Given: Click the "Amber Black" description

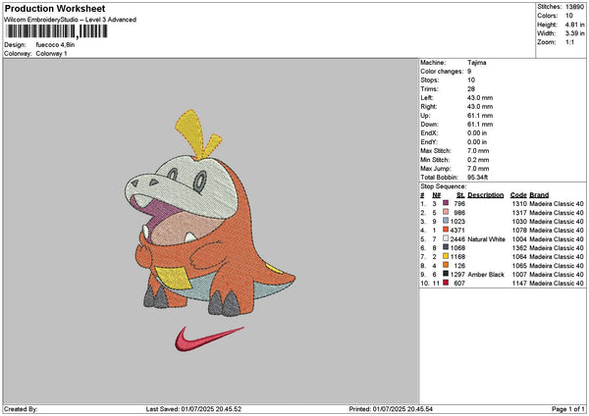Looking at the screenshot, I should click(486, 274).
